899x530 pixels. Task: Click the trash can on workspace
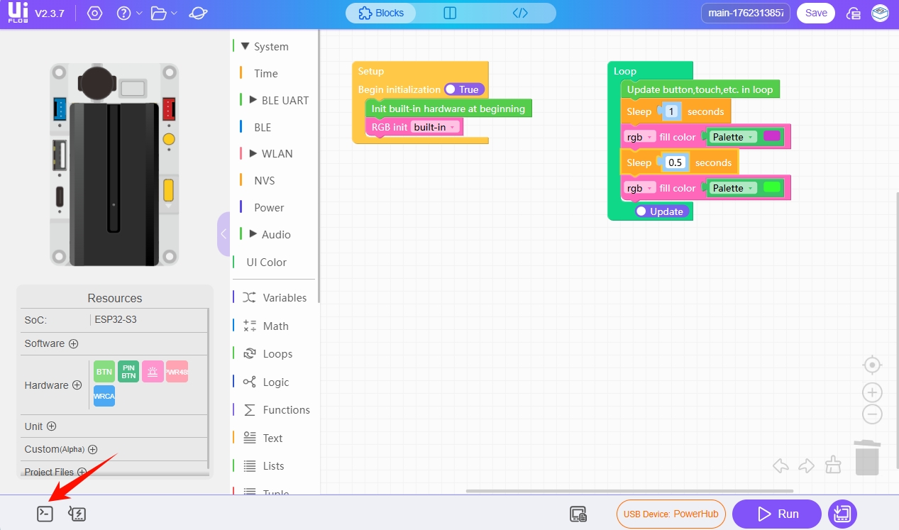point(866,458)
